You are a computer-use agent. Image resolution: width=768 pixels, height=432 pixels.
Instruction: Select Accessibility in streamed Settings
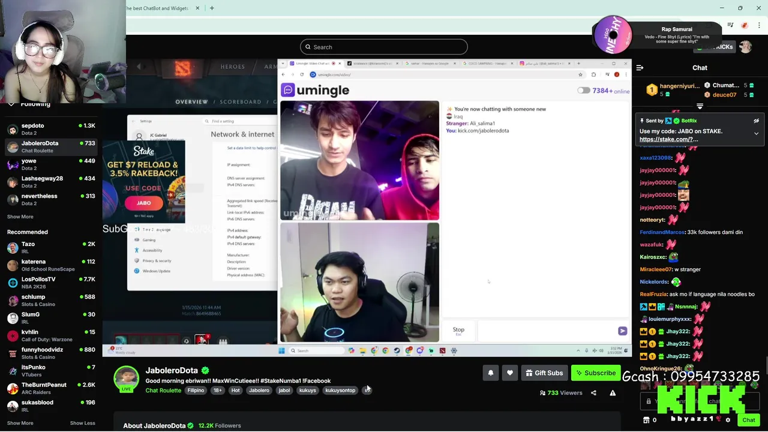click(152, 250)
